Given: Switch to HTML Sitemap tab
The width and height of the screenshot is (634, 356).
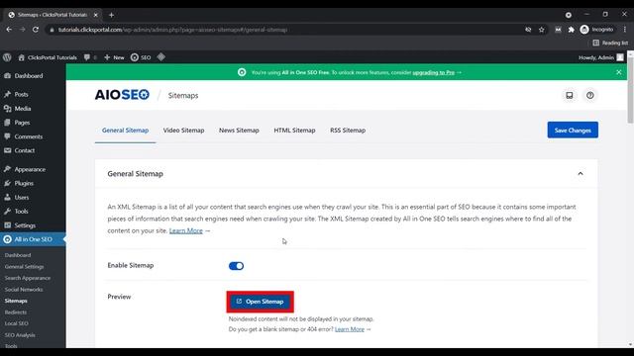Looking at the screenshot, I should click(x=294, y=131).
